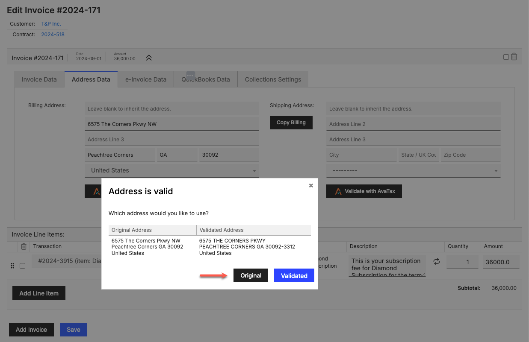Click the Amount field 36000
Viewport: 529px width, 342px height.
pyautogui.click(x=501, y=262)
